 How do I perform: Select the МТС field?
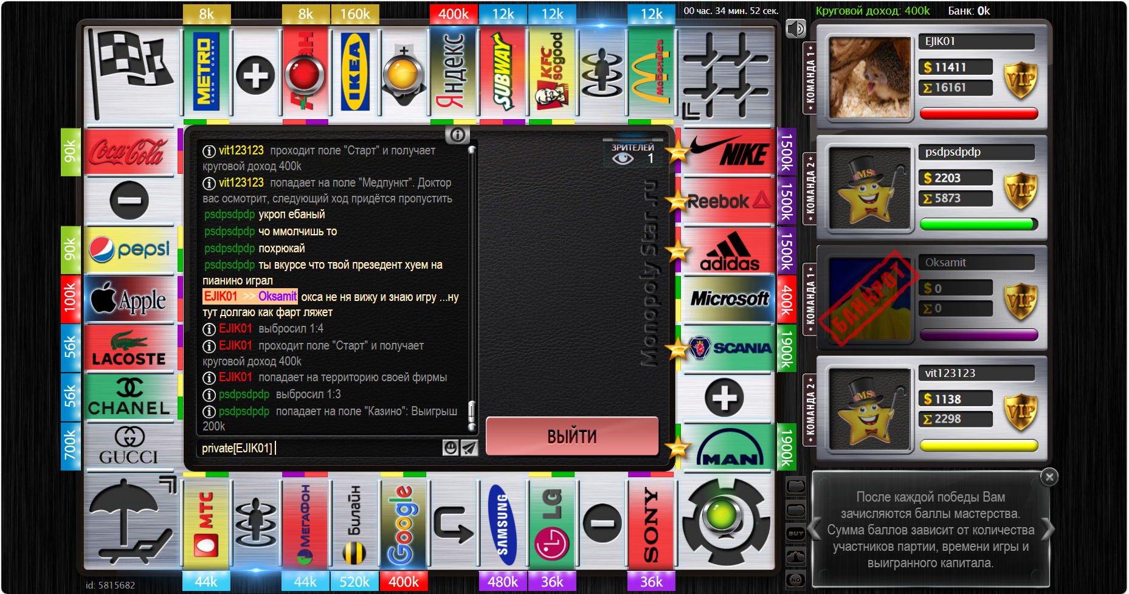[x=206, y=523]
